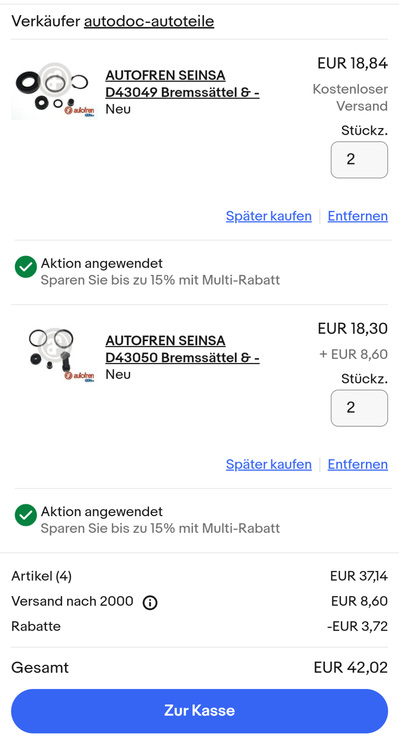Open the AUTOFREN SEINSA D43049 product link
The height and width of the screenshot is (753, 399).
[x=182, y=84]
